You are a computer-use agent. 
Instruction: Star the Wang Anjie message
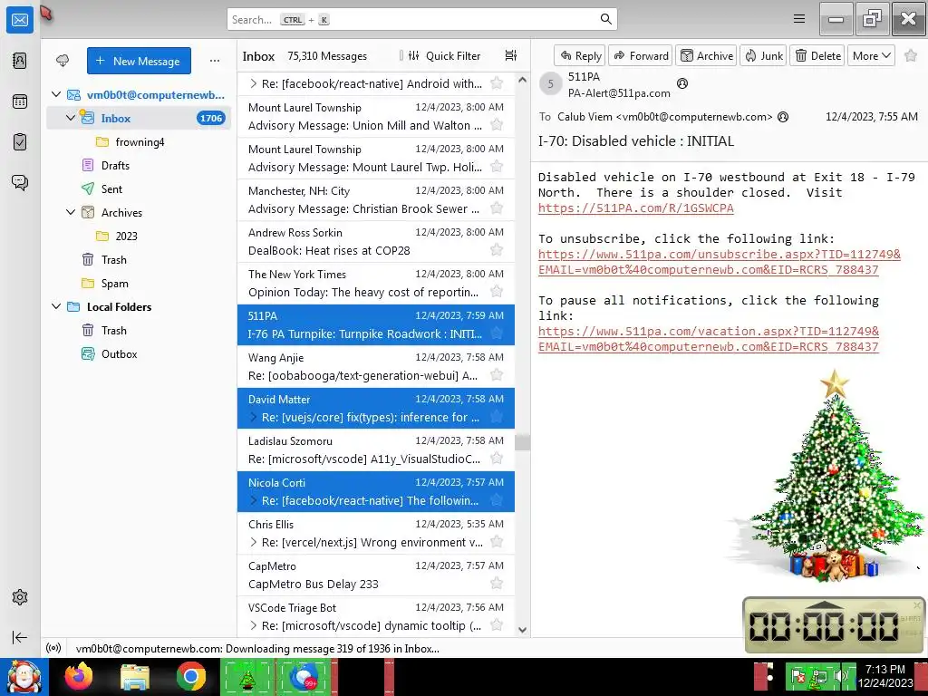click(497, 374)
